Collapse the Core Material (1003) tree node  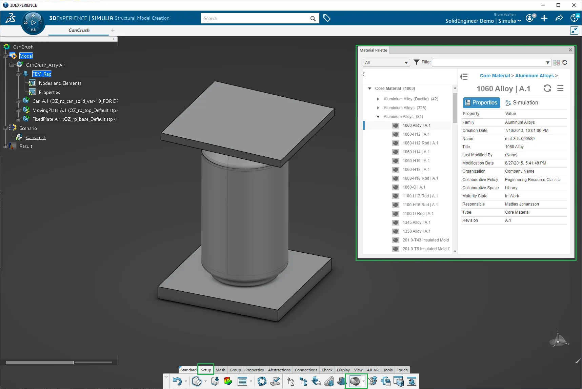[x=370, y=89]
